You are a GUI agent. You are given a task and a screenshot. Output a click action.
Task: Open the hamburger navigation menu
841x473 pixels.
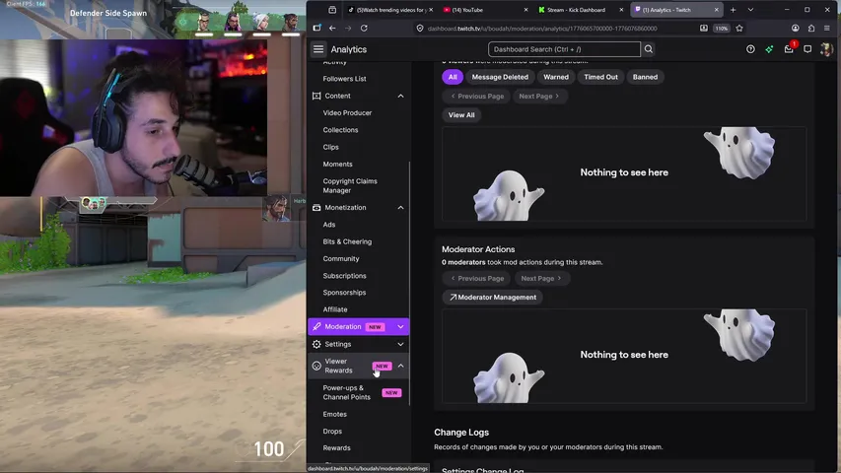[x=318, y=49]
